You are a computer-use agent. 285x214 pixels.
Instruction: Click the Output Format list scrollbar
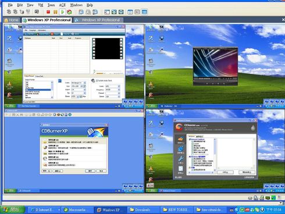coord(52,90)
